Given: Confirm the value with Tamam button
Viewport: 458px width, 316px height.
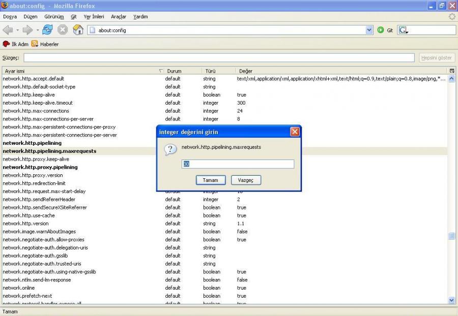Looking at the screenshot, I should click(211, 180).
